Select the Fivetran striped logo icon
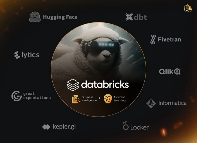The width and height of the screenshot is (197, 143). point(153,39)
